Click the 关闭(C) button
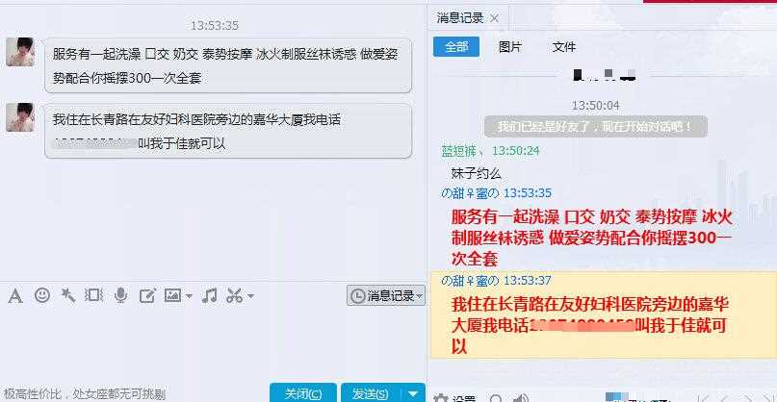The width and height of the screenshot is (777, 402). tap(303, 393)
